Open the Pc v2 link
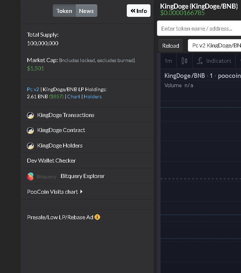241x273 pixels. (33, 89)
